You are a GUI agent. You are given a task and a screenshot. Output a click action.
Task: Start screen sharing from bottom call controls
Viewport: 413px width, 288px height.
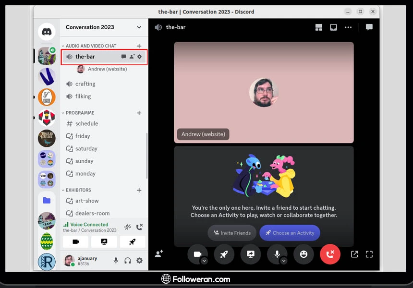(250, 254)
